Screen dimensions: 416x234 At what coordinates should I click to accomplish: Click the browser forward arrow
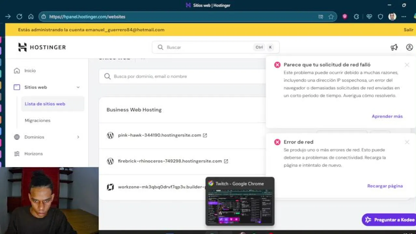pos(8,17)
